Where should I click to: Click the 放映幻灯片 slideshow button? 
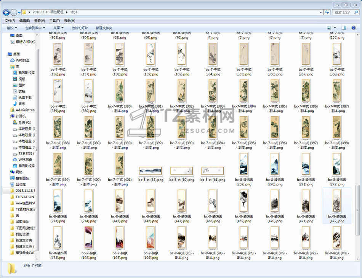[x=80, y=28]
